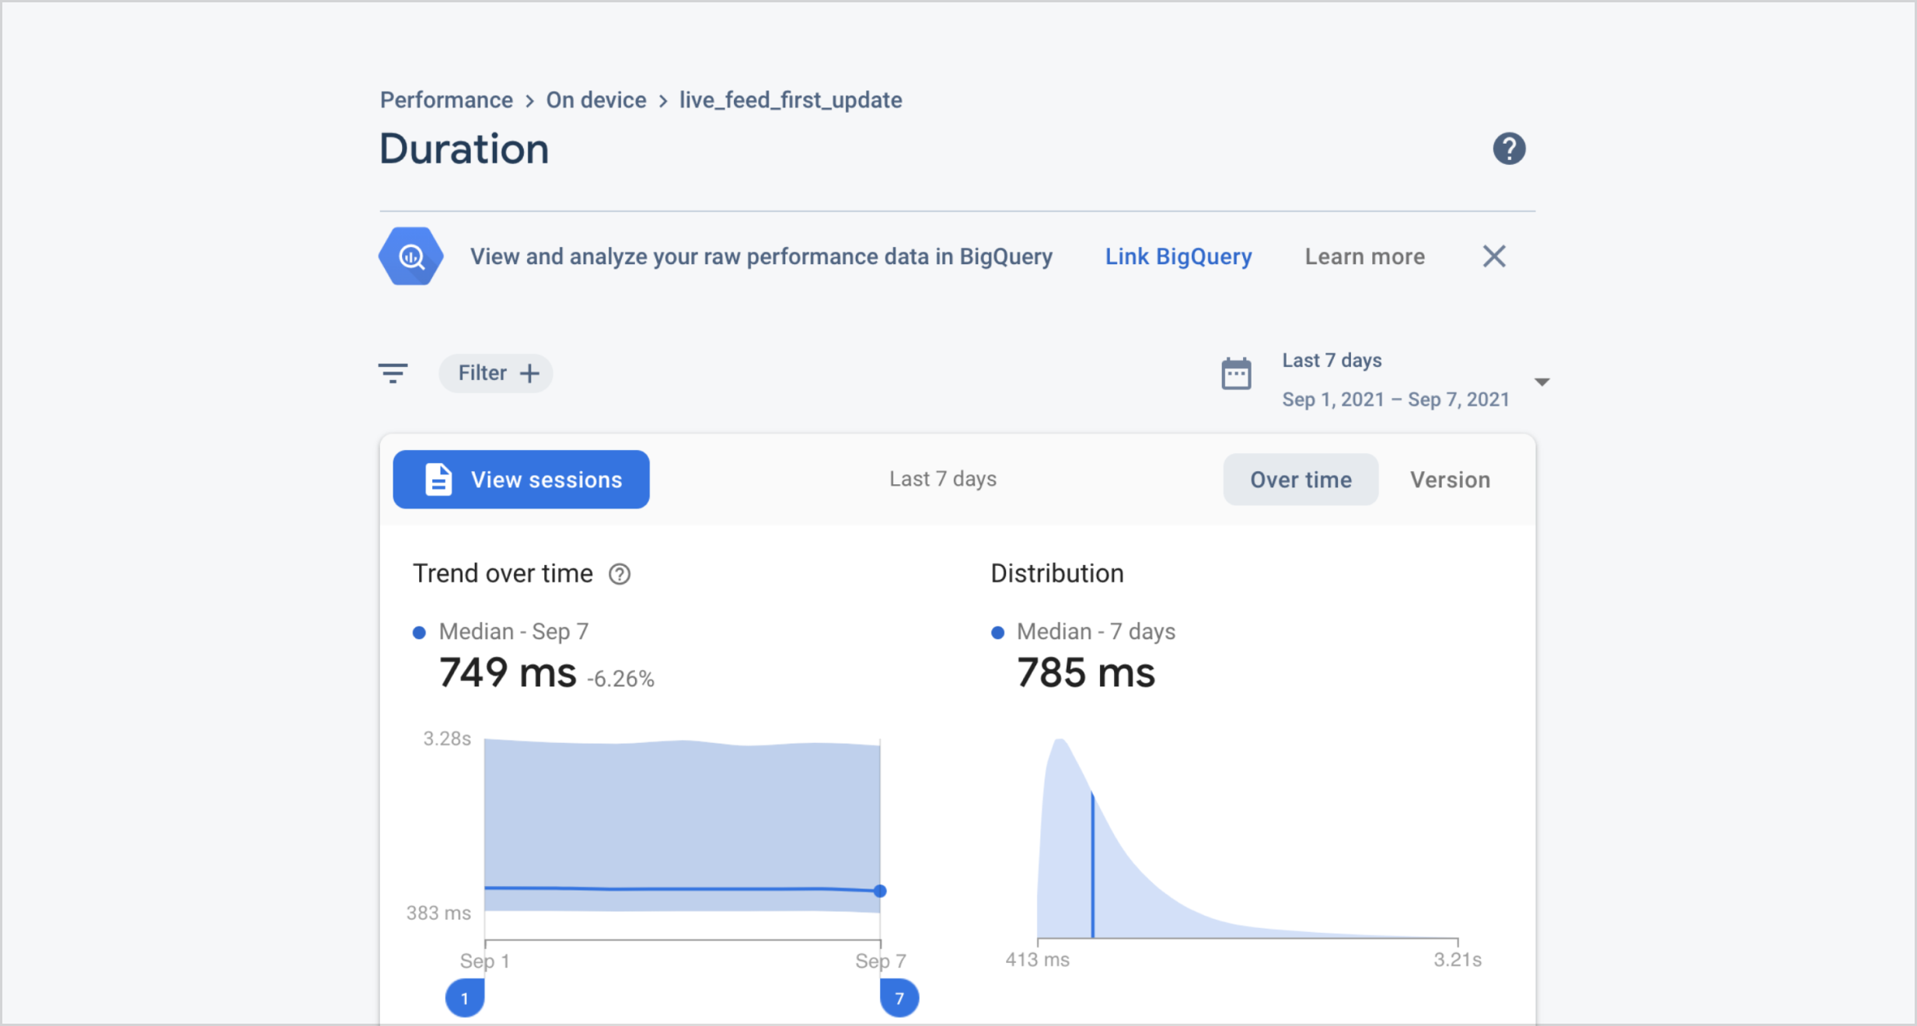Click the Sep 7 median data point
The image size is (1917, 1026).
point(879,891)
